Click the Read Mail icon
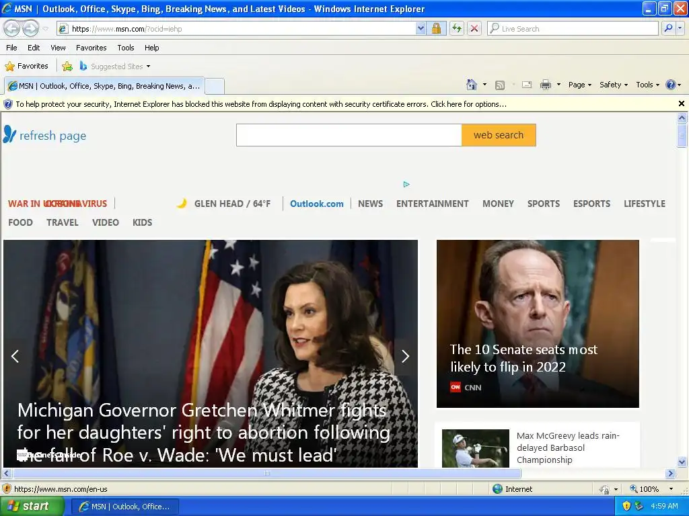Image resolution: width=689 pixels, height=516 pixels. pos(527,85)
